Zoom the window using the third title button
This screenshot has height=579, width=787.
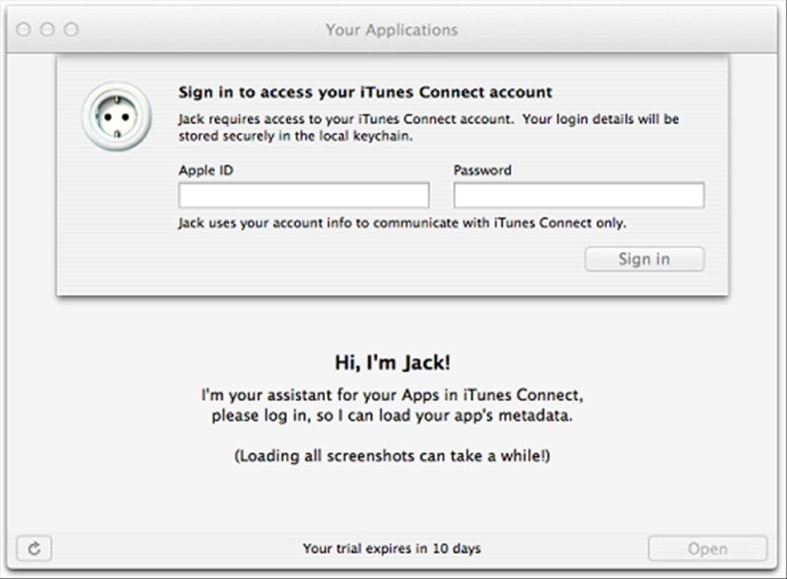pos(71,30)
